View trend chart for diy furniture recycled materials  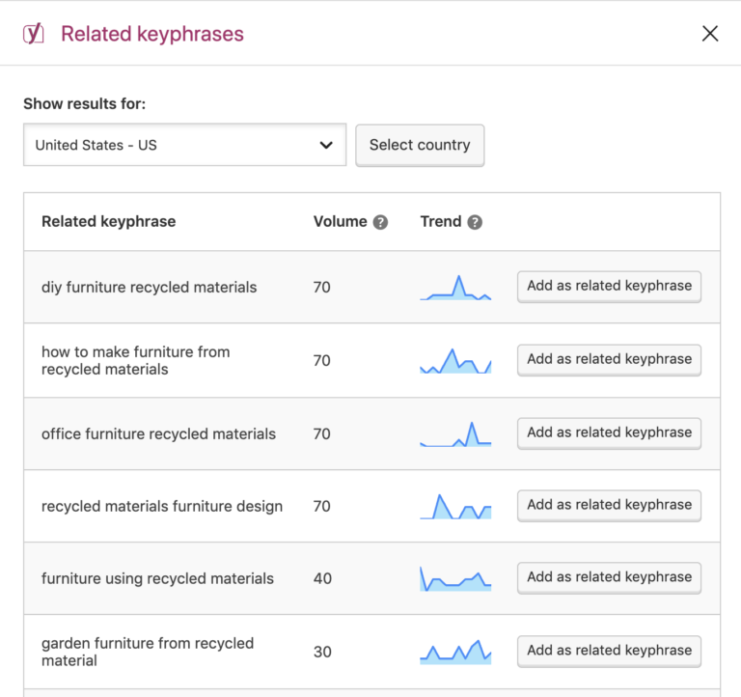click(455, 288)
